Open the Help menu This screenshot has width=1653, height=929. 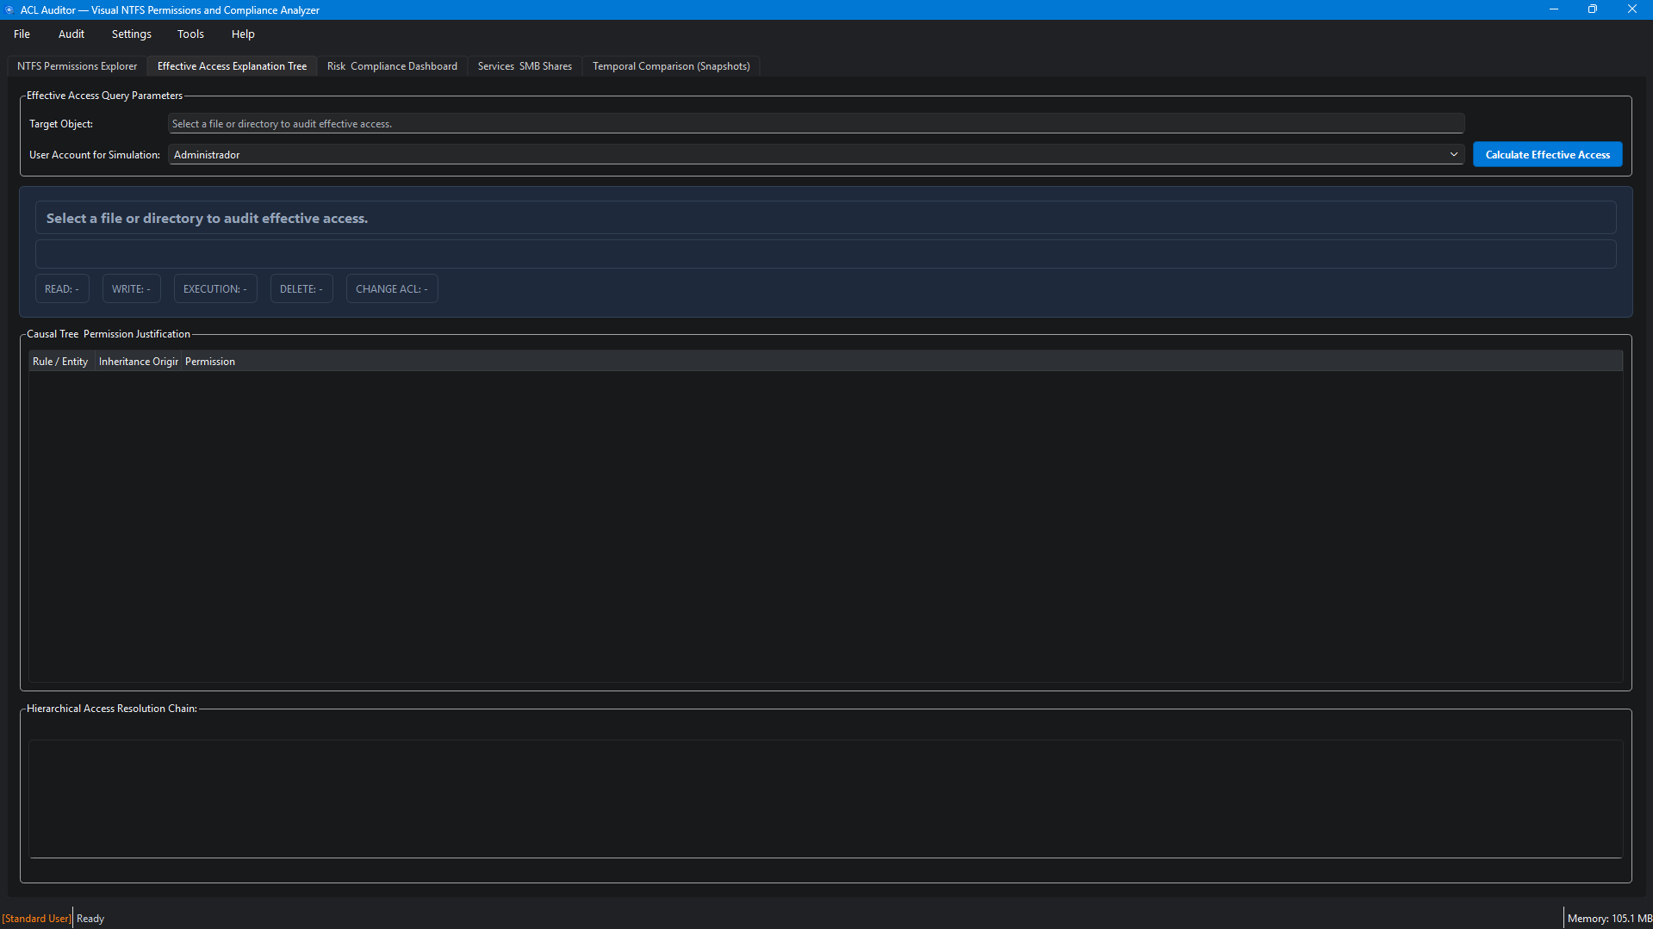(x=243, y=34)
